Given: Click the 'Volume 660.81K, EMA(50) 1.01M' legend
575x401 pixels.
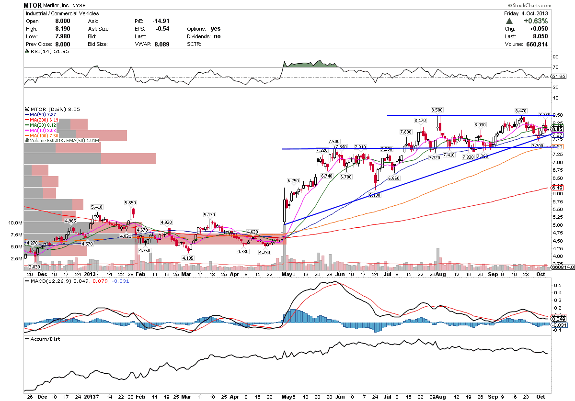Looking at the screenshot, I should pos(62,141).
